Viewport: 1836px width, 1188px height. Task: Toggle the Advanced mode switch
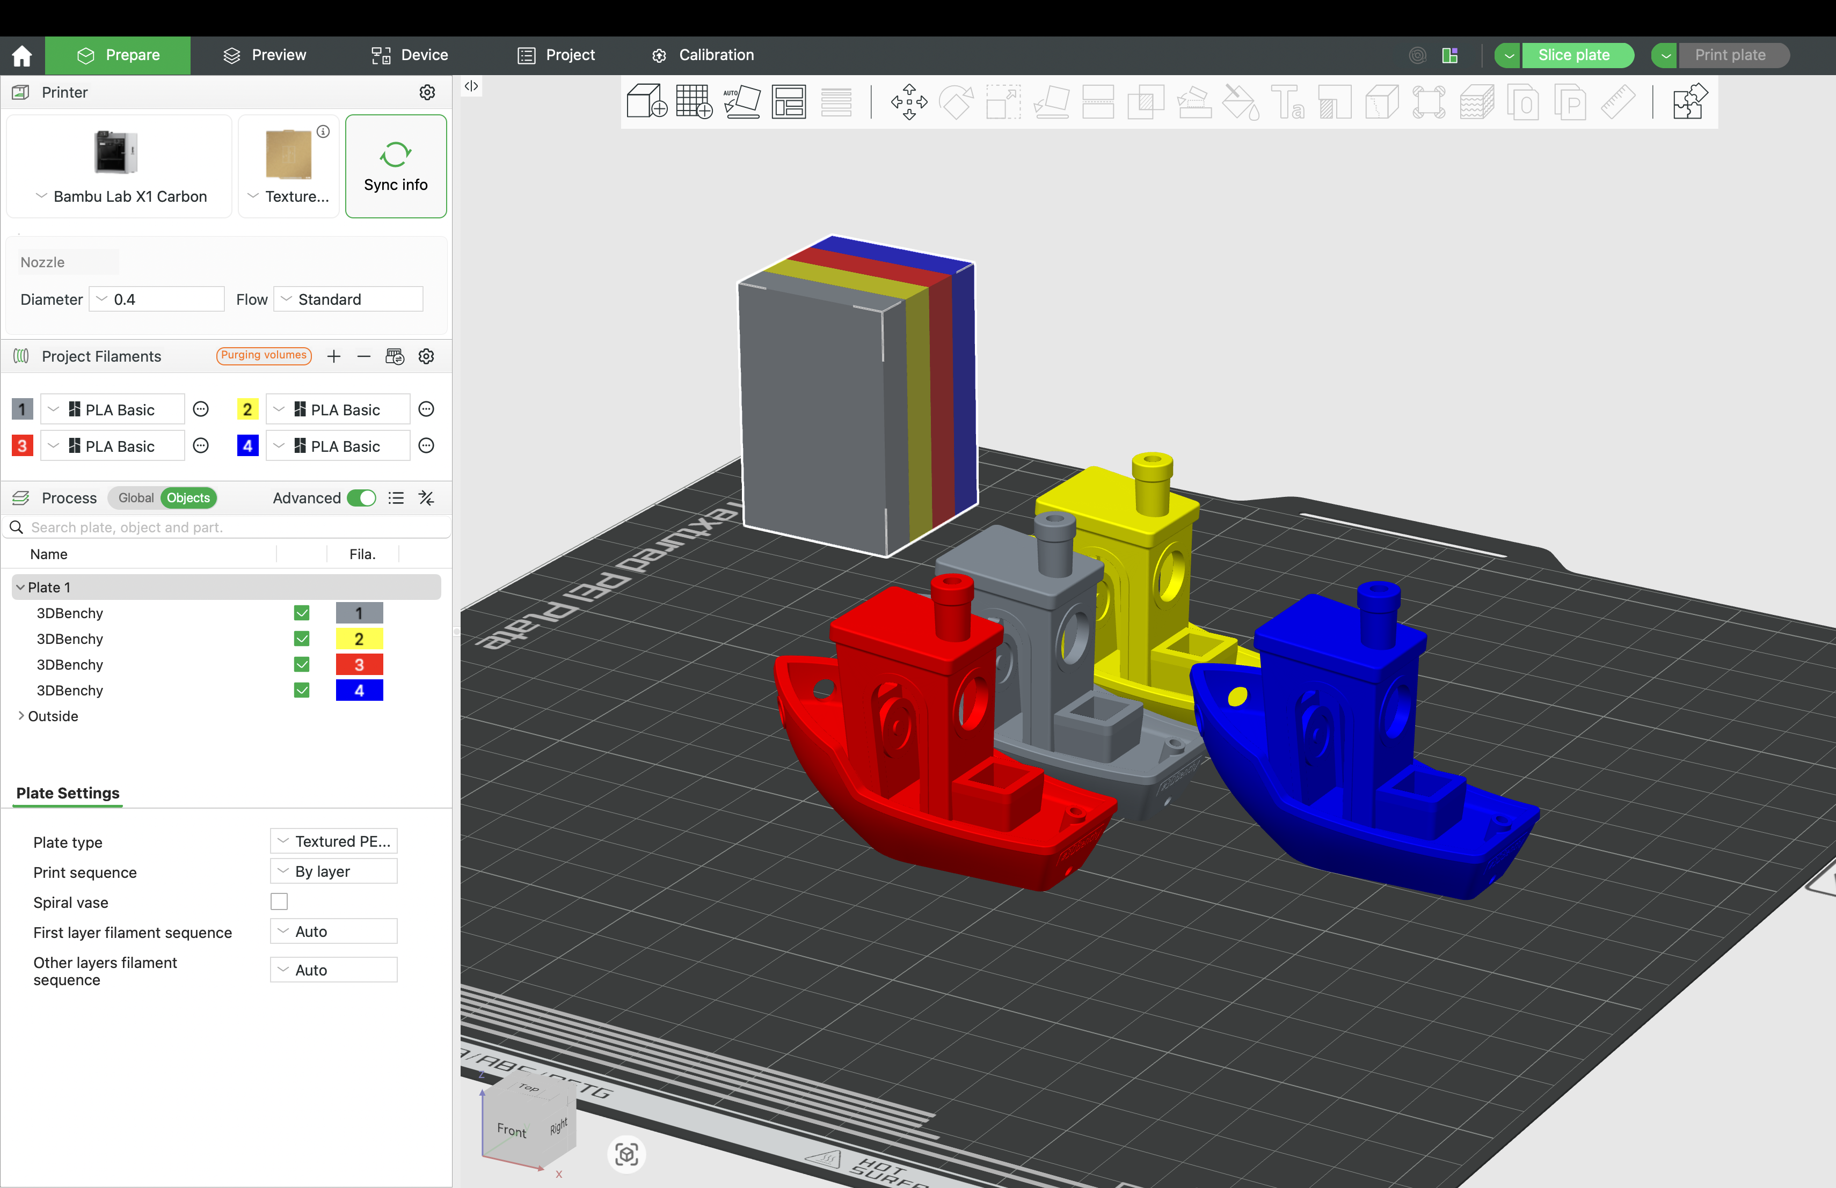(361, 498)
